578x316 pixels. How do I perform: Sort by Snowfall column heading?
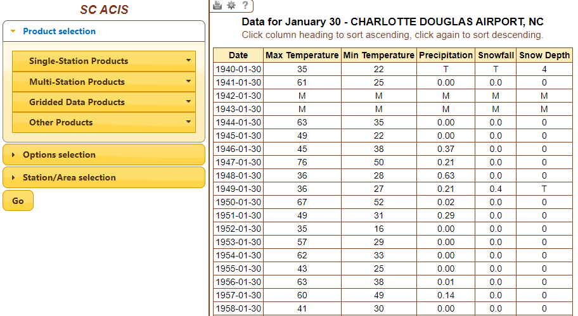tap(496, 55)
